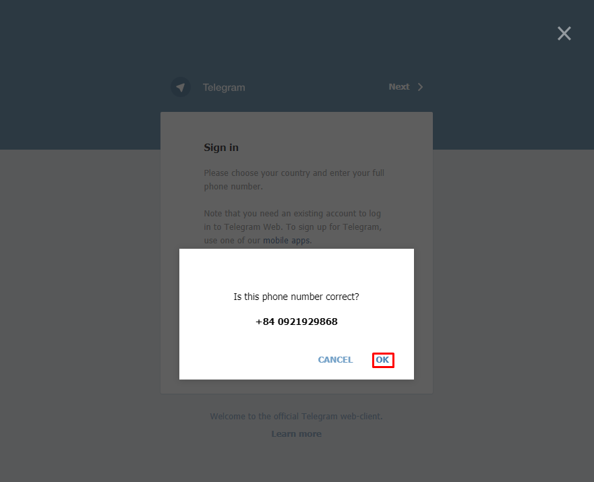Image resolution: width=594 pixels, height=482 pixels.
Task: Select the phone number +84 0921929868
Action: click(x=297, y=322)
